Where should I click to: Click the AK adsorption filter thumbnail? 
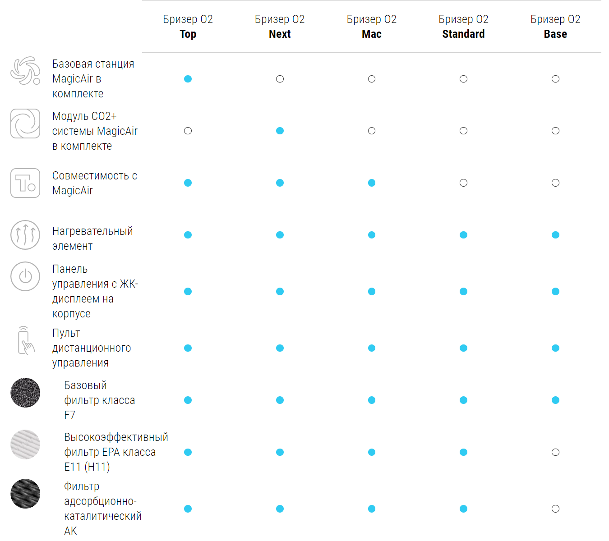[x=25, y=494]
